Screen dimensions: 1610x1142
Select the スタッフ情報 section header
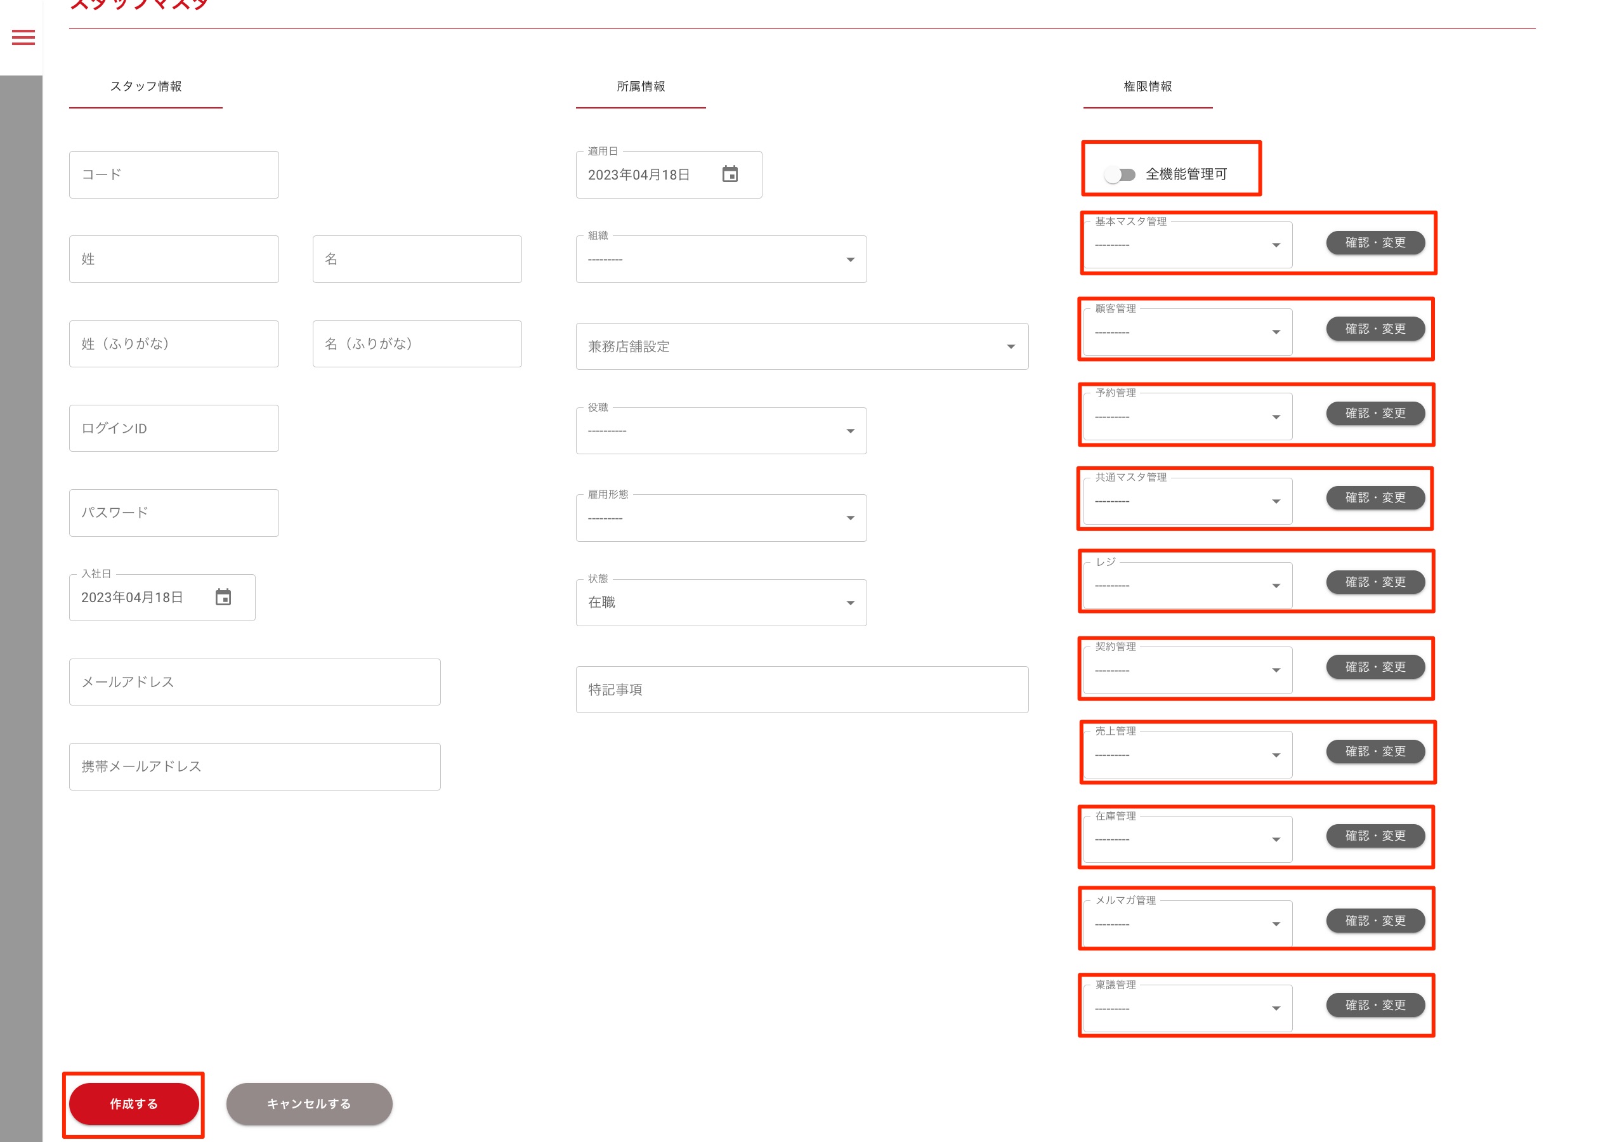[x=145, y=86]
